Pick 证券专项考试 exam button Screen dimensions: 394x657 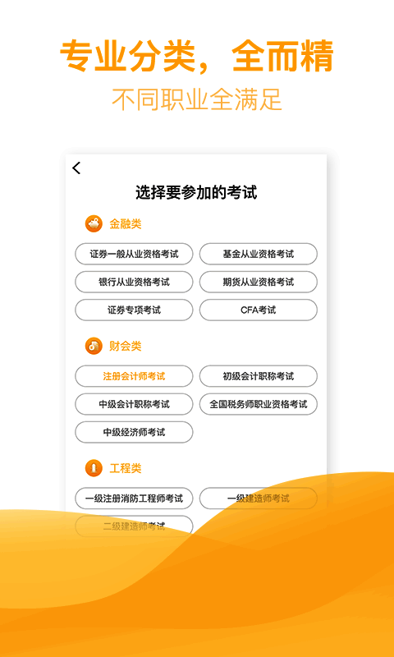click(x=134, y=310)
